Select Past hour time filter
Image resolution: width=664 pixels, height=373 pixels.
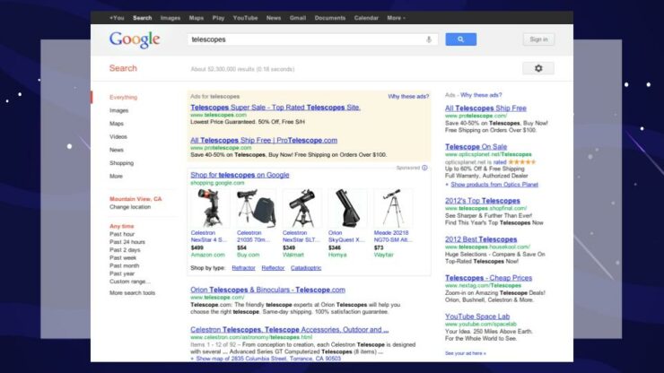pyautogui.click(x=122, y=234)
